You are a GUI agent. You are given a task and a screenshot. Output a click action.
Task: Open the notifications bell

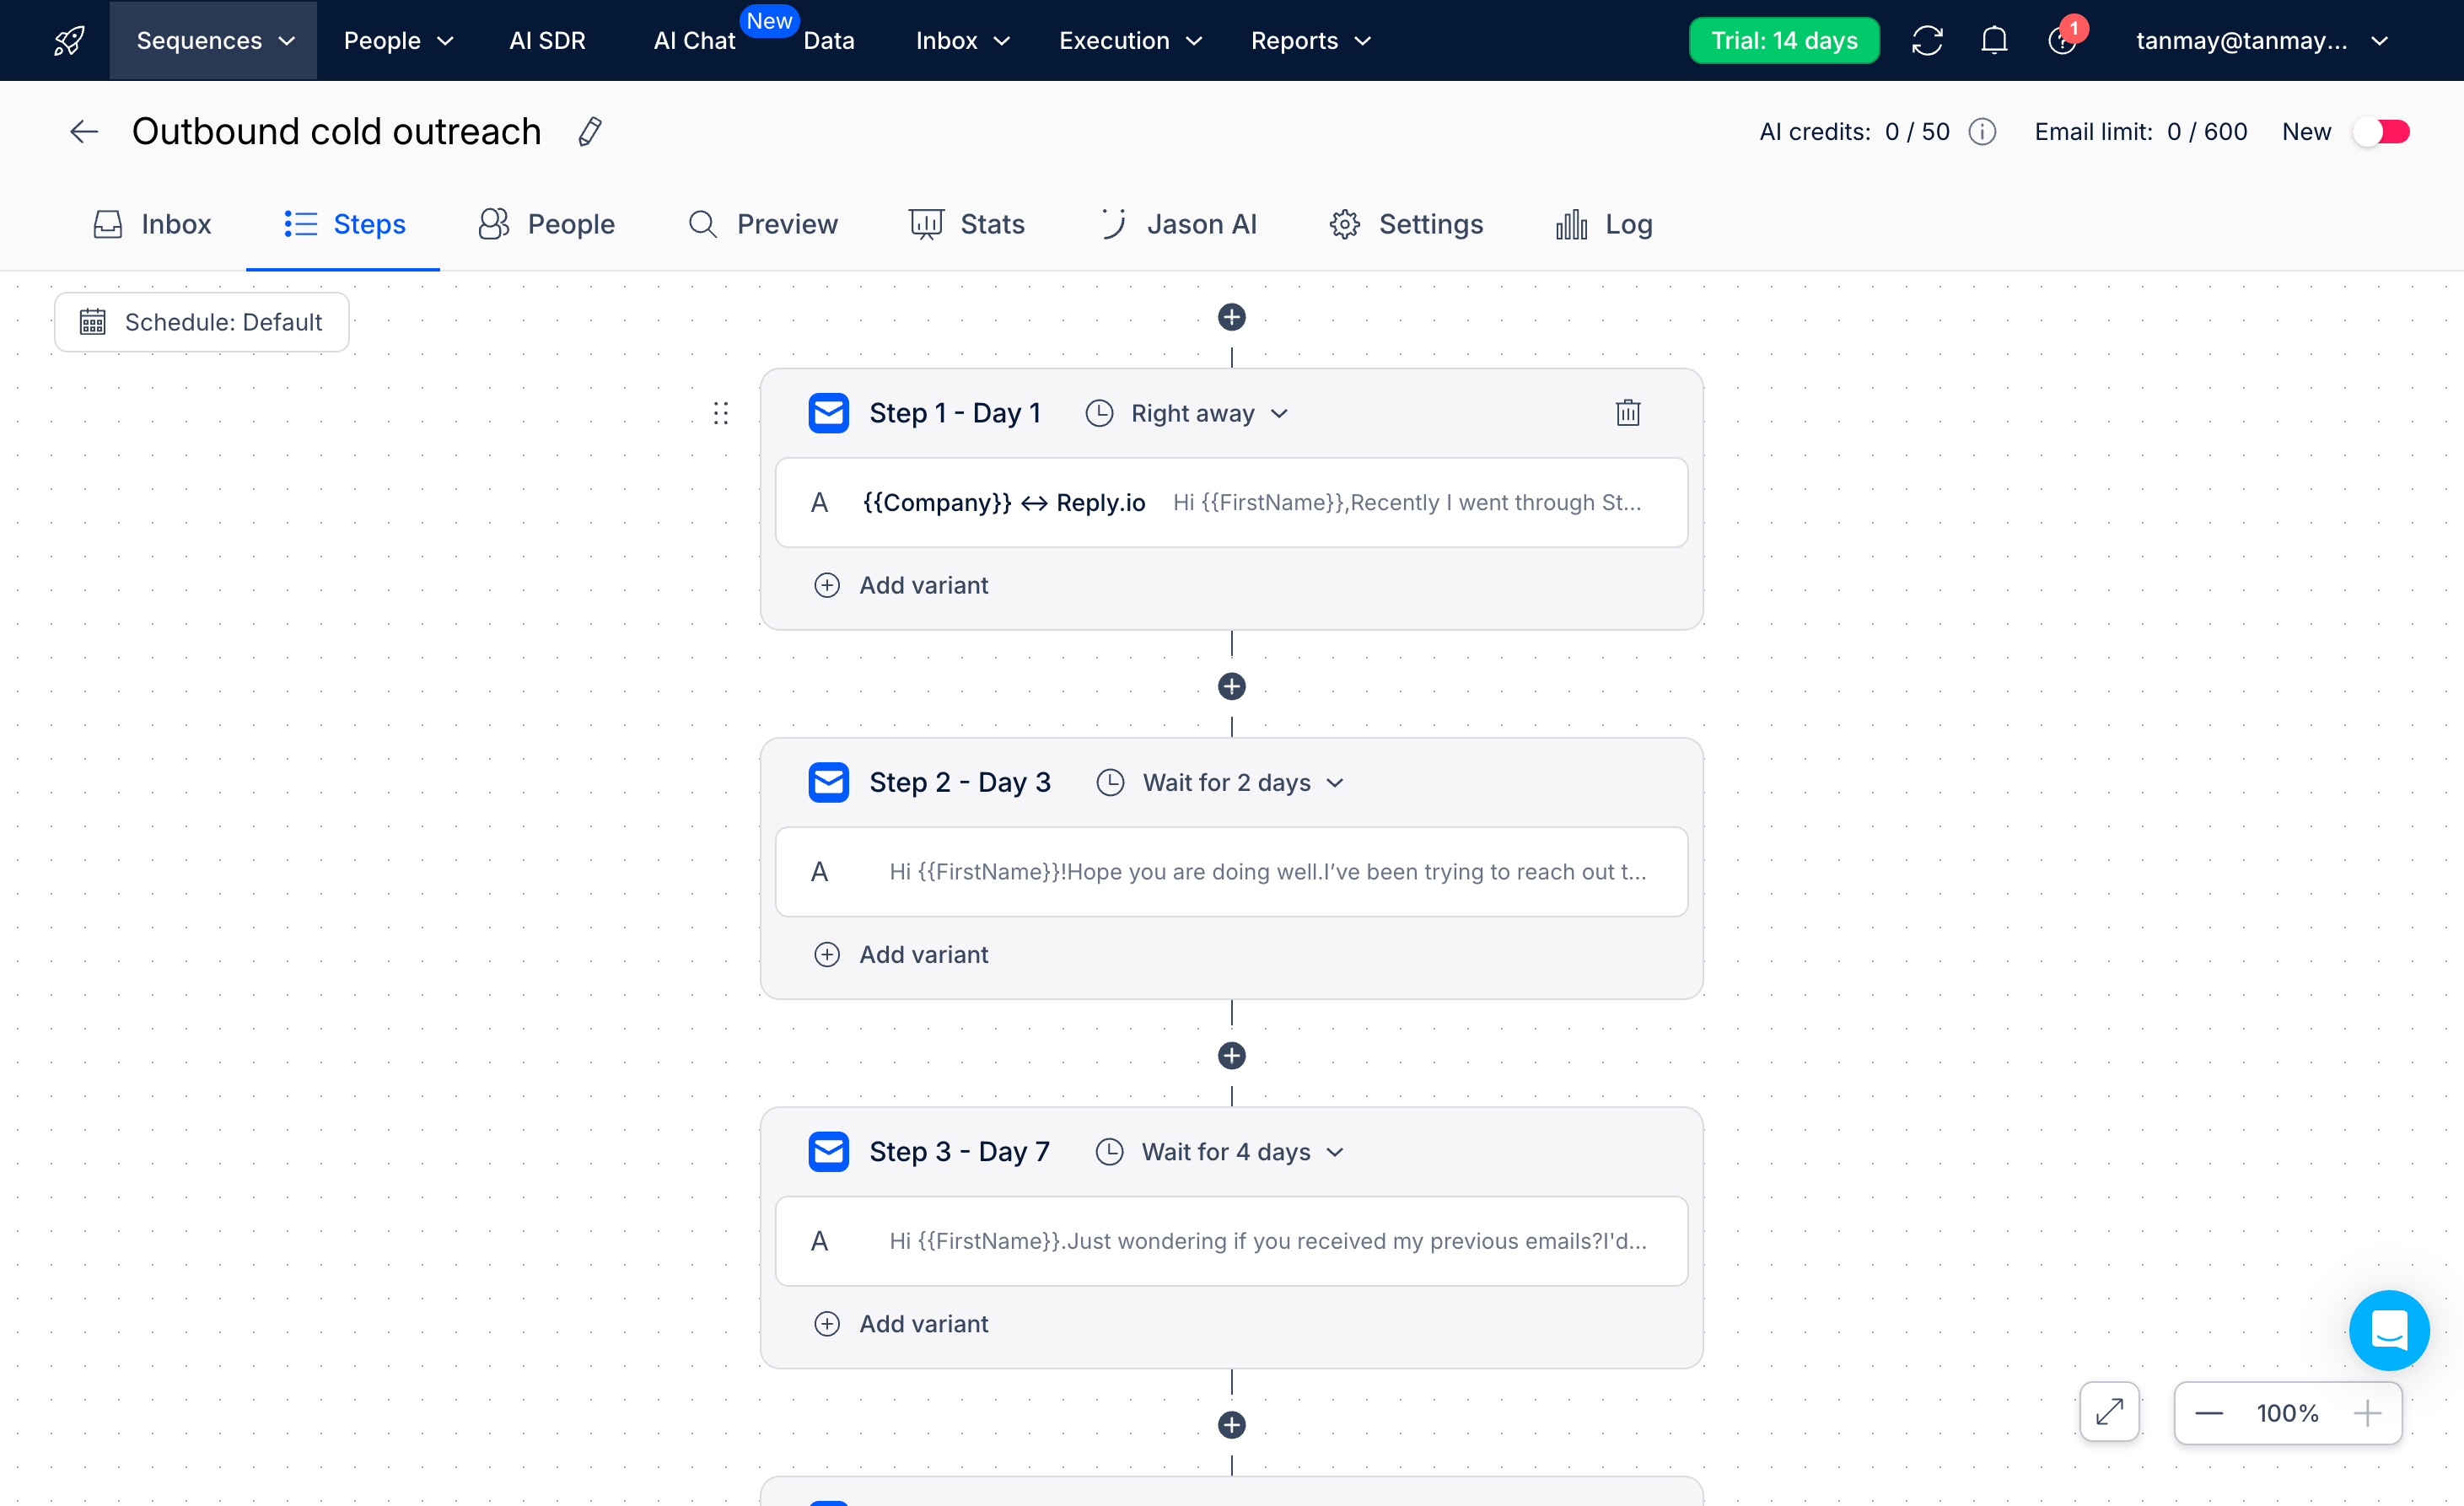point(1994,41)
